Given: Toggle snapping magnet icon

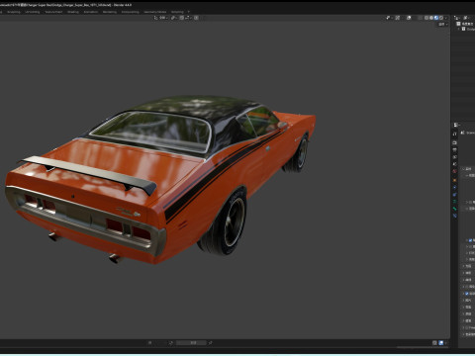Looking at the screenshot, I should click(182, 18).
